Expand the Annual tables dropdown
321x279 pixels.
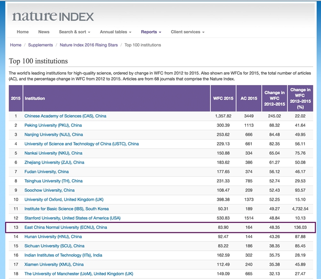[116, 32]
